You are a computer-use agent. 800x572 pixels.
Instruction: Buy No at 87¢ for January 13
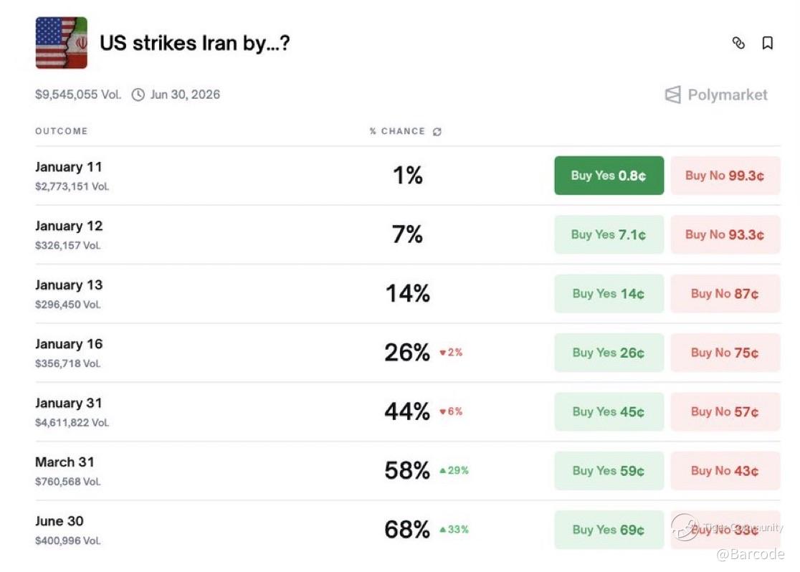click(x=725, y=293)
